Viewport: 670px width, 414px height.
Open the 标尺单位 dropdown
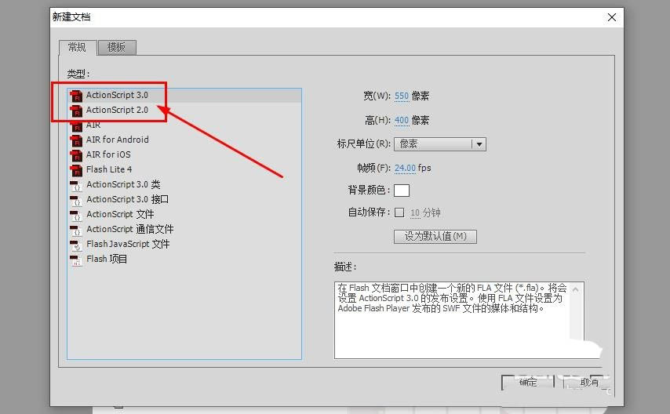pyautogui.click(x=439, y=144)
